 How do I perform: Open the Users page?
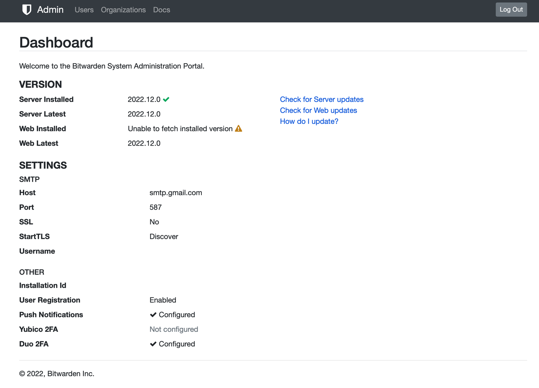point(84,10)
